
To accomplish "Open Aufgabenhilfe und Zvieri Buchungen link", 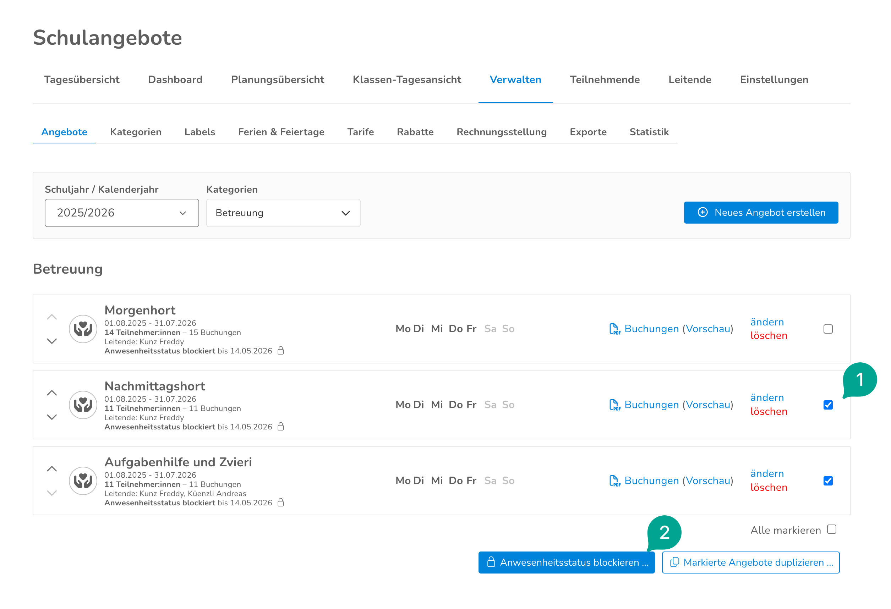I will coord(651,481).
